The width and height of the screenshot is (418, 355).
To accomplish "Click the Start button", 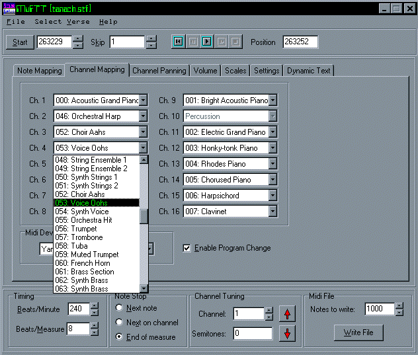I will [20, 42].
